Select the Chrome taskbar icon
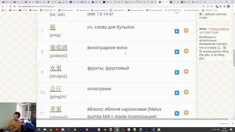Viewport: 235px width, 132px height. coord(117,129)
